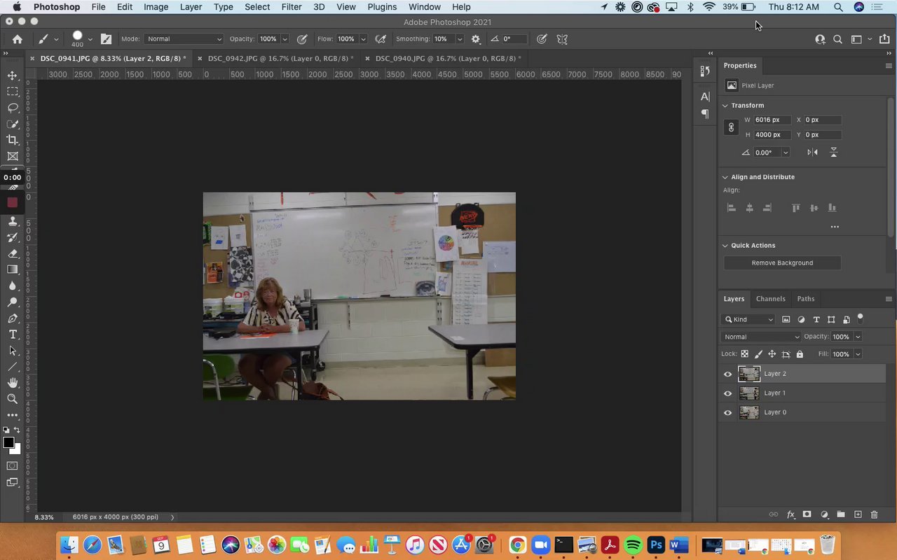This screenshot has width=897, height=560.
Task: Open brush Opacity slider dropdown
Action: point(285,39)
